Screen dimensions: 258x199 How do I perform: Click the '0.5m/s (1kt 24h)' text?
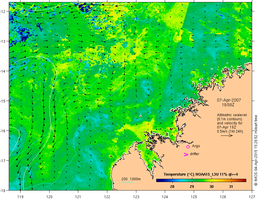[230, 131]
